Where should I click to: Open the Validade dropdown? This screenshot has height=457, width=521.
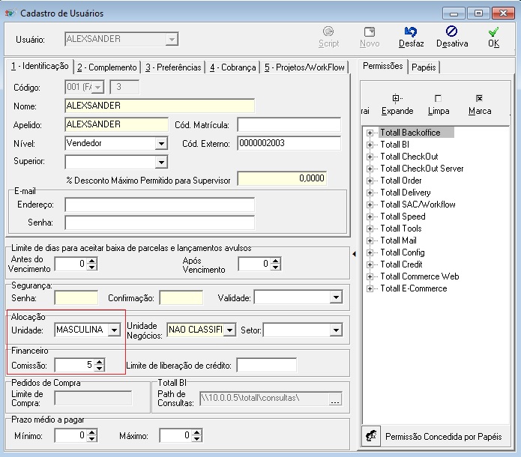click(336, 297)
